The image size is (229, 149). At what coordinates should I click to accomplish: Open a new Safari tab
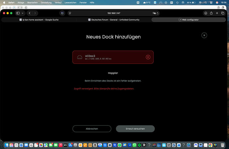click(217, 13)
